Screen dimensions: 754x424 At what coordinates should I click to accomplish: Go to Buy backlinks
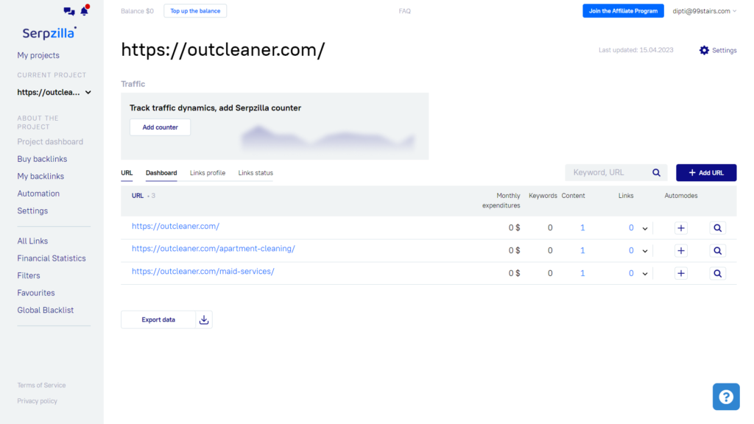point(42,159)
